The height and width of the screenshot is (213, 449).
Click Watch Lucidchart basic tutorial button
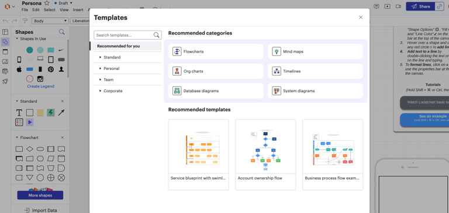424,102
